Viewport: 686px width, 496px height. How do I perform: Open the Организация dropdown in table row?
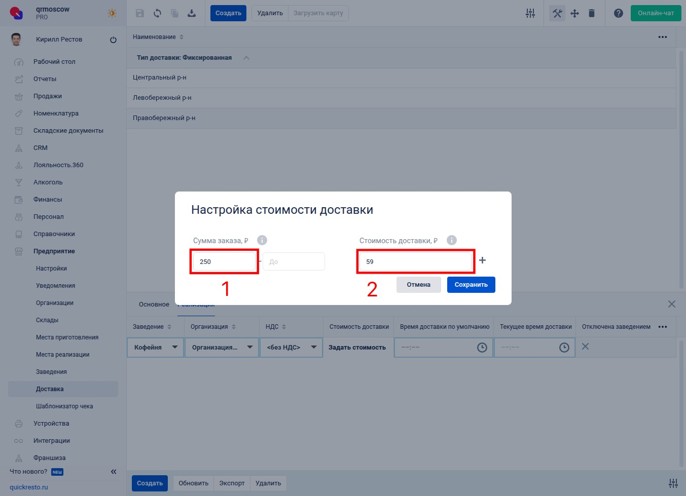pyautogui.click(x=222, y=348)
